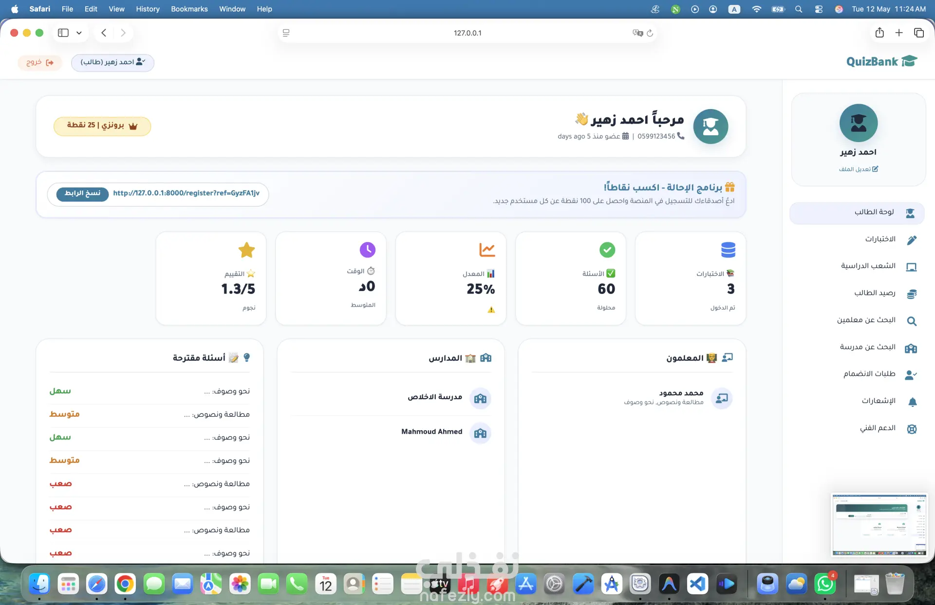Click the magnifier icon beside البحث عن معلمين
Image resolution: width=935 pixels, height=605 pixels.
pyautogui.click(x=912, y=321)
